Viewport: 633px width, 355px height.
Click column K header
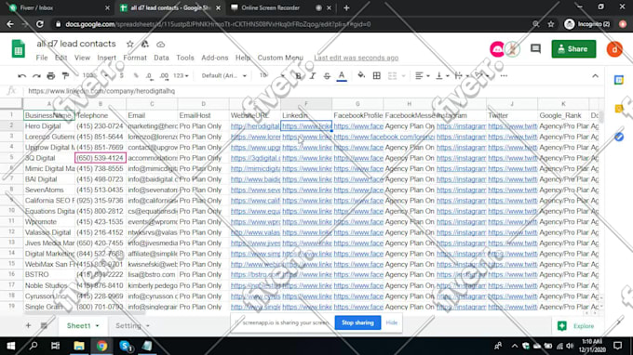(563, 104)
